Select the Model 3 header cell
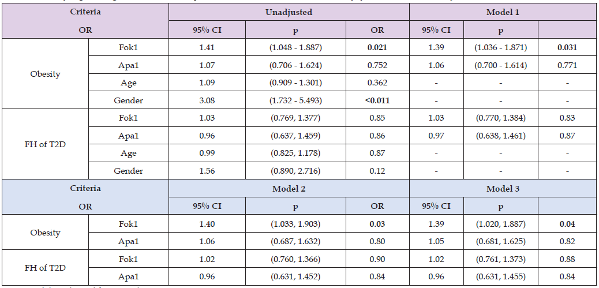 (504, 188)
